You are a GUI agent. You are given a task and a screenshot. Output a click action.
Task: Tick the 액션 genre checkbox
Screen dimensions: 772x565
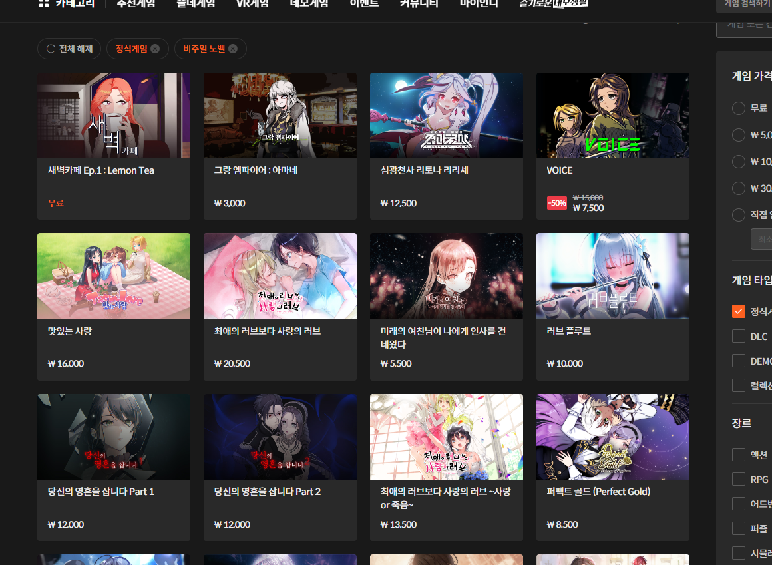(738, 455)
